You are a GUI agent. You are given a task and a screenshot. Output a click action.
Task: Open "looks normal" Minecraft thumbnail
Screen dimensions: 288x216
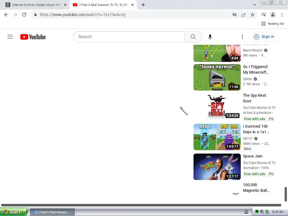click(x=217, y=77)
